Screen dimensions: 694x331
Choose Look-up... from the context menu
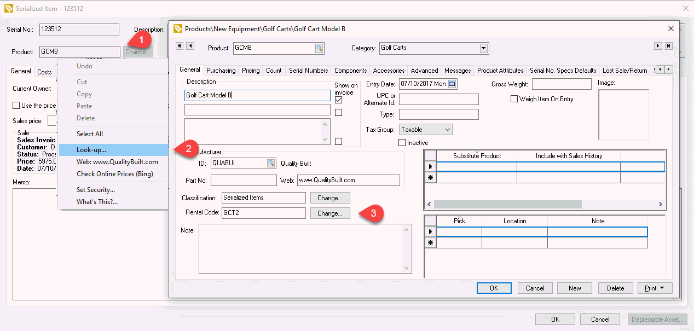pos(91,150)
